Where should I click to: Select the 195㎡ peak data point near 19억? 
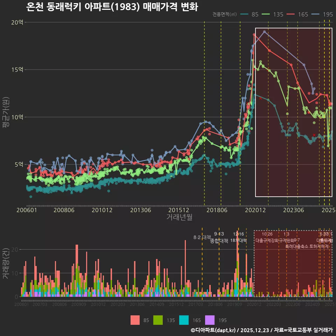[264, 31]
